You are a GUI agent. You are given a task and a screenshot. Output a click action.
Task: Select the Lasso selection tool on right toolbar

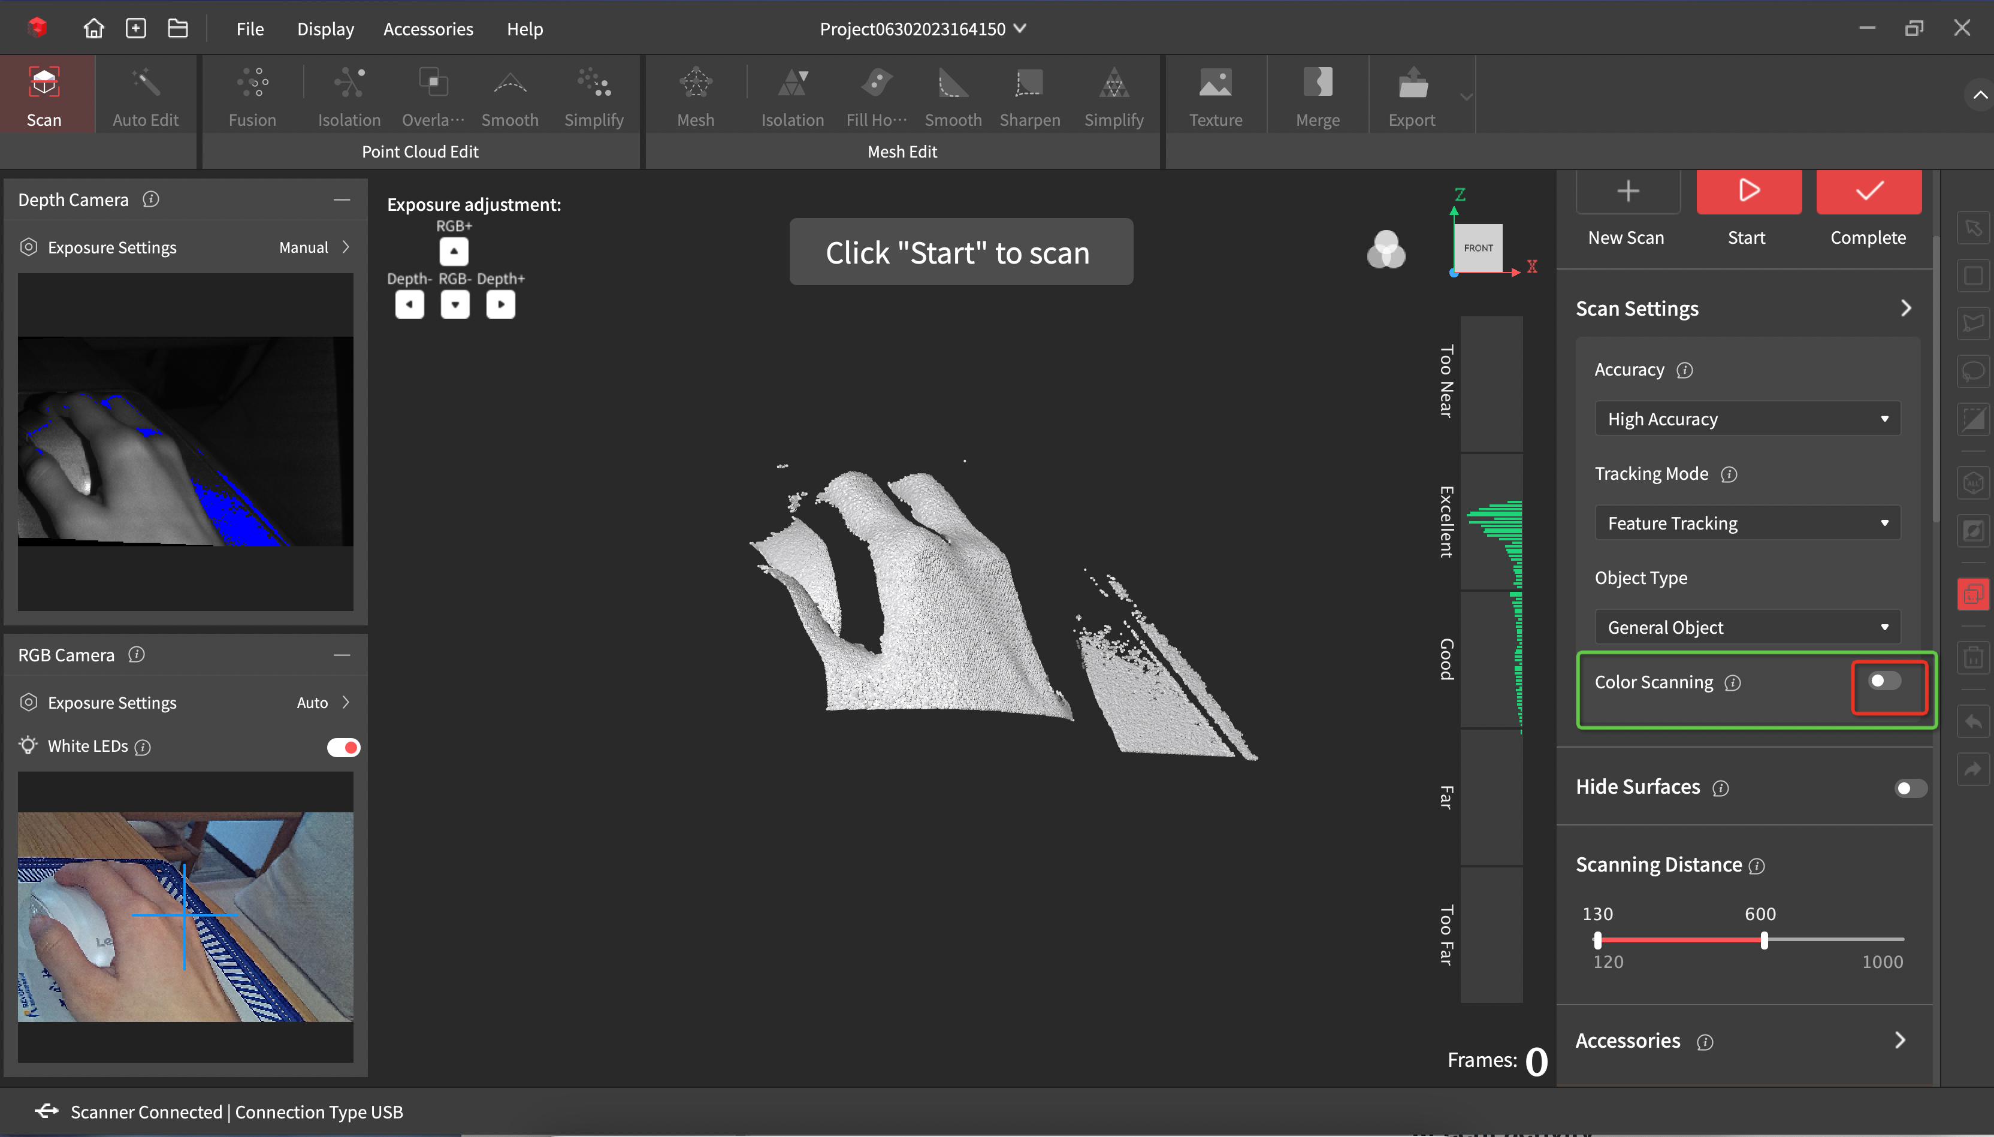(x=1974, y=371)
